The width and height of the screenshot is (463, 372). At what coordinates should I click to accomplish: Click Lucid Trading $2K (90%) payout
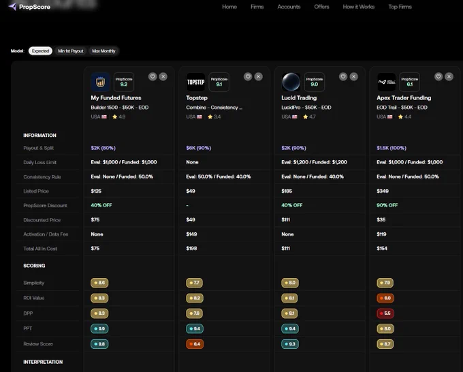(x=294, y=148)
